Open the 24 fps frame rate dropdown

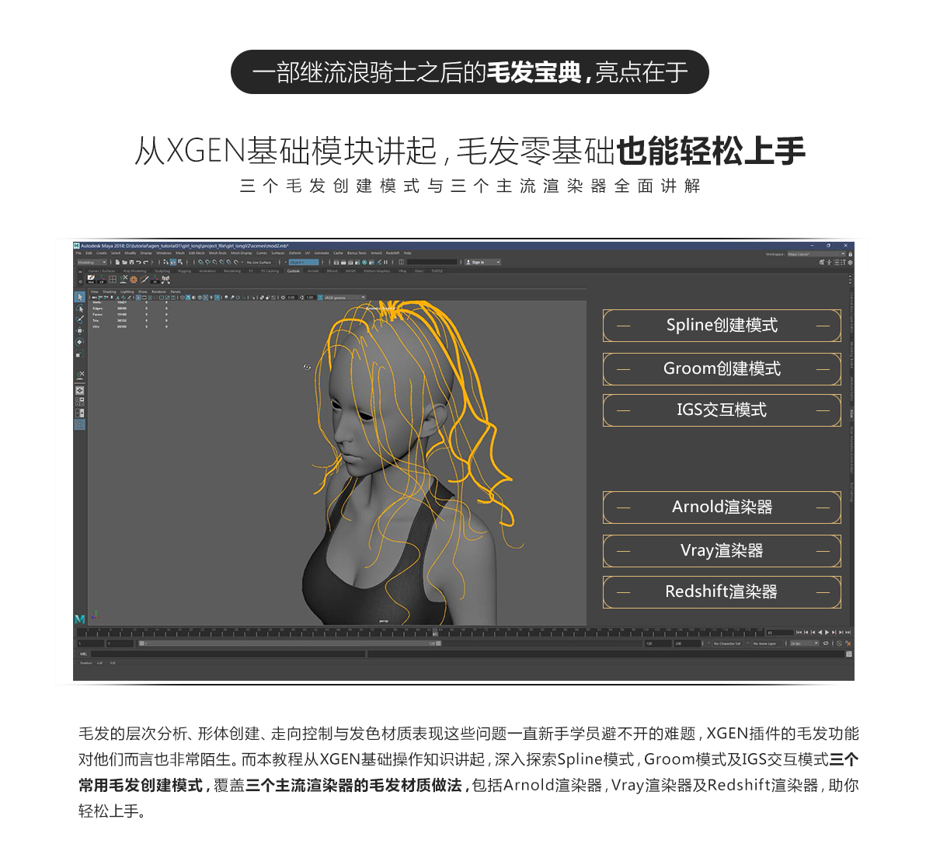[x=804, y=644]
